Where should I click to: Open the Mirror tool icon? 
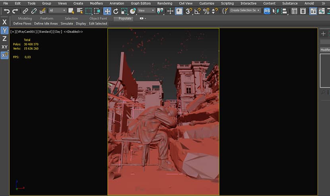click(276, 11)
